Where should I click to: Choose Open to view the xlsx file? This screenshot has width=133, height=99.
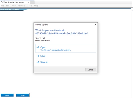[66, 48]
